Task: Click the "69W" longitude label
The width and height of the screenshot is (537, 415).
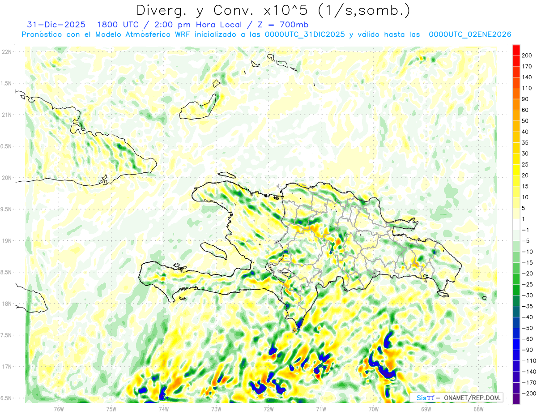Action: point(426,409)
